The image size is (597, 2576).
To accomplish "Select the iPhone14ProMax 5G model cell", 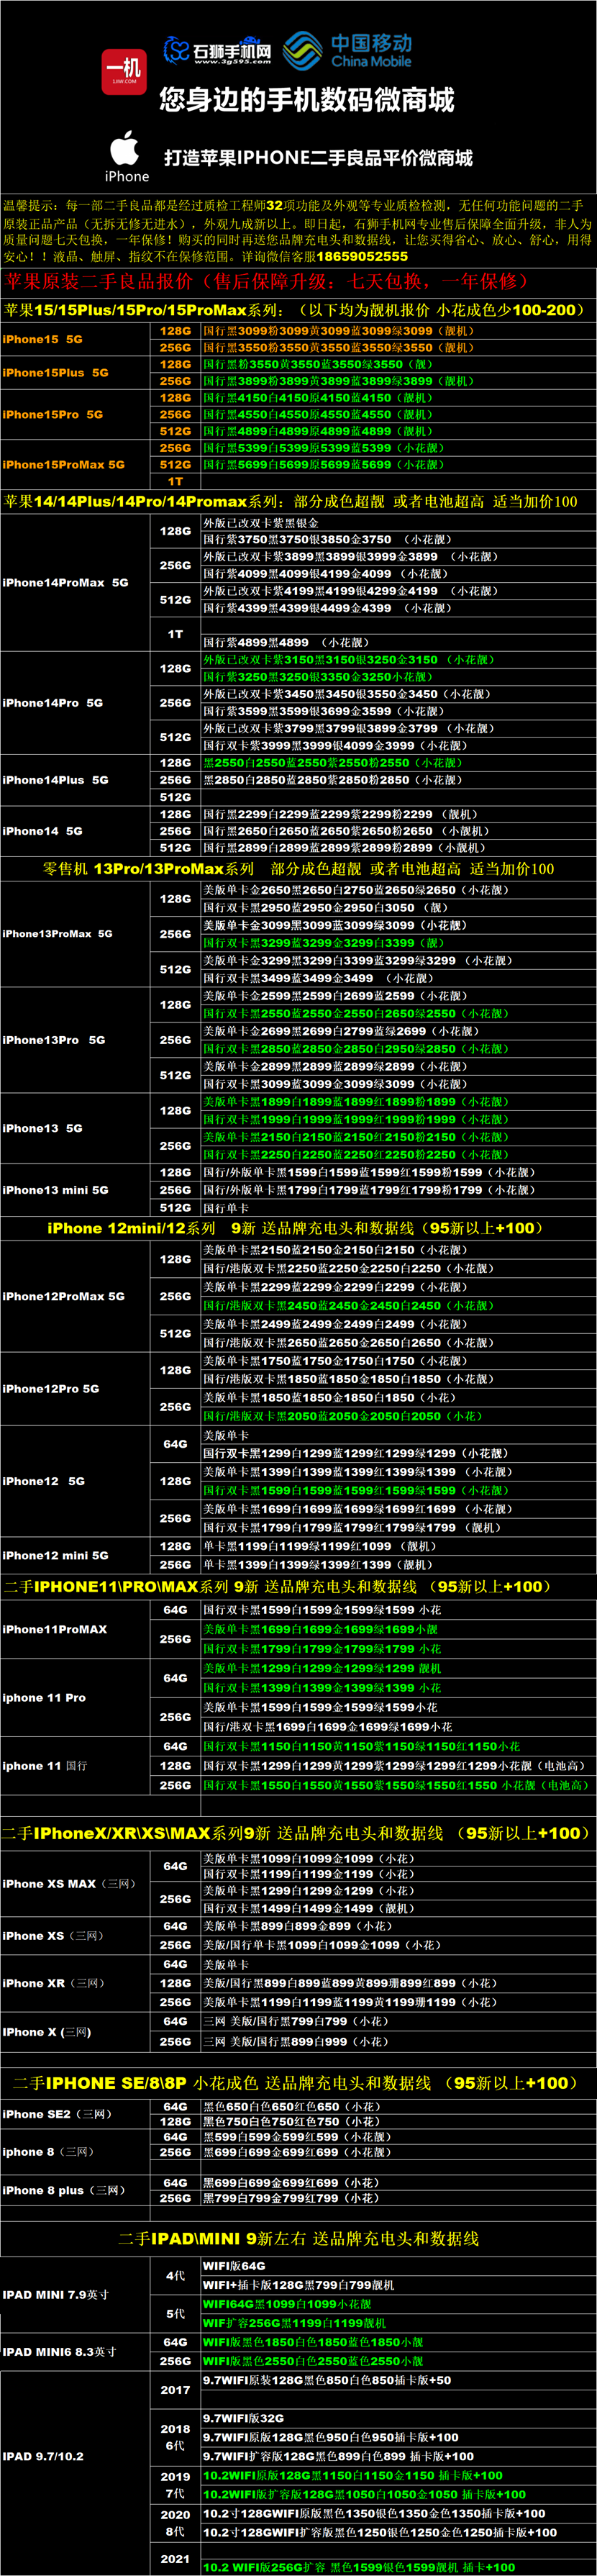I will tap(66, 583).
